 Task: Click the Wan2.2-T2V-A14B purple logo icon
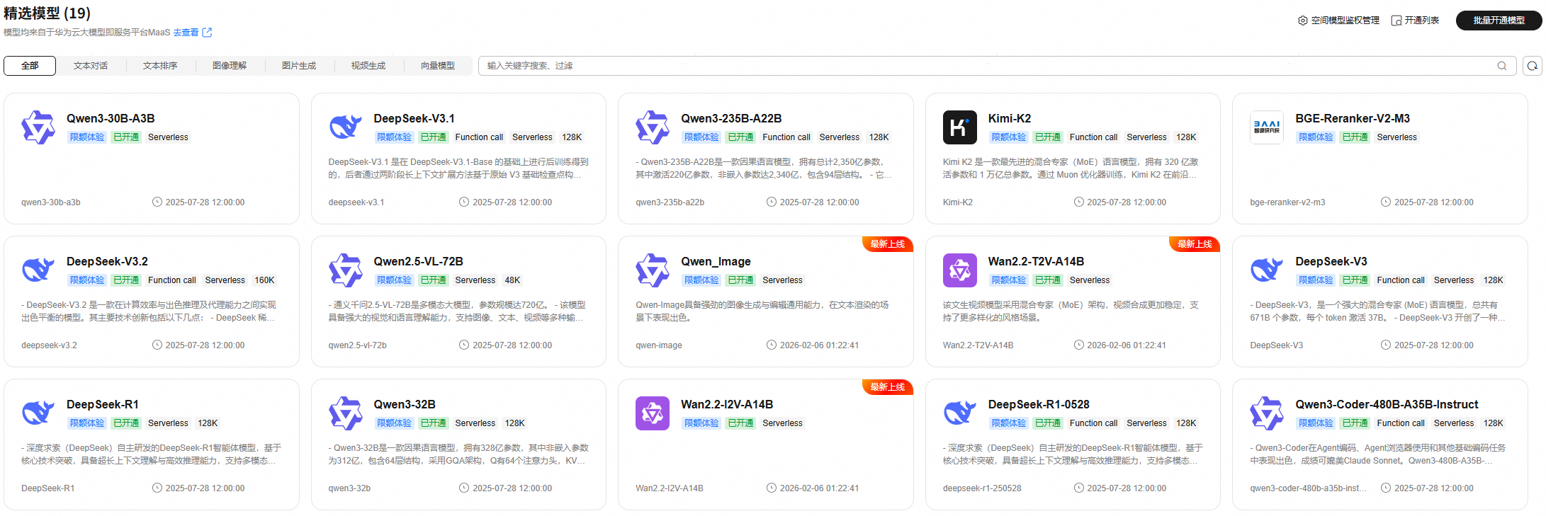(959, 270)
